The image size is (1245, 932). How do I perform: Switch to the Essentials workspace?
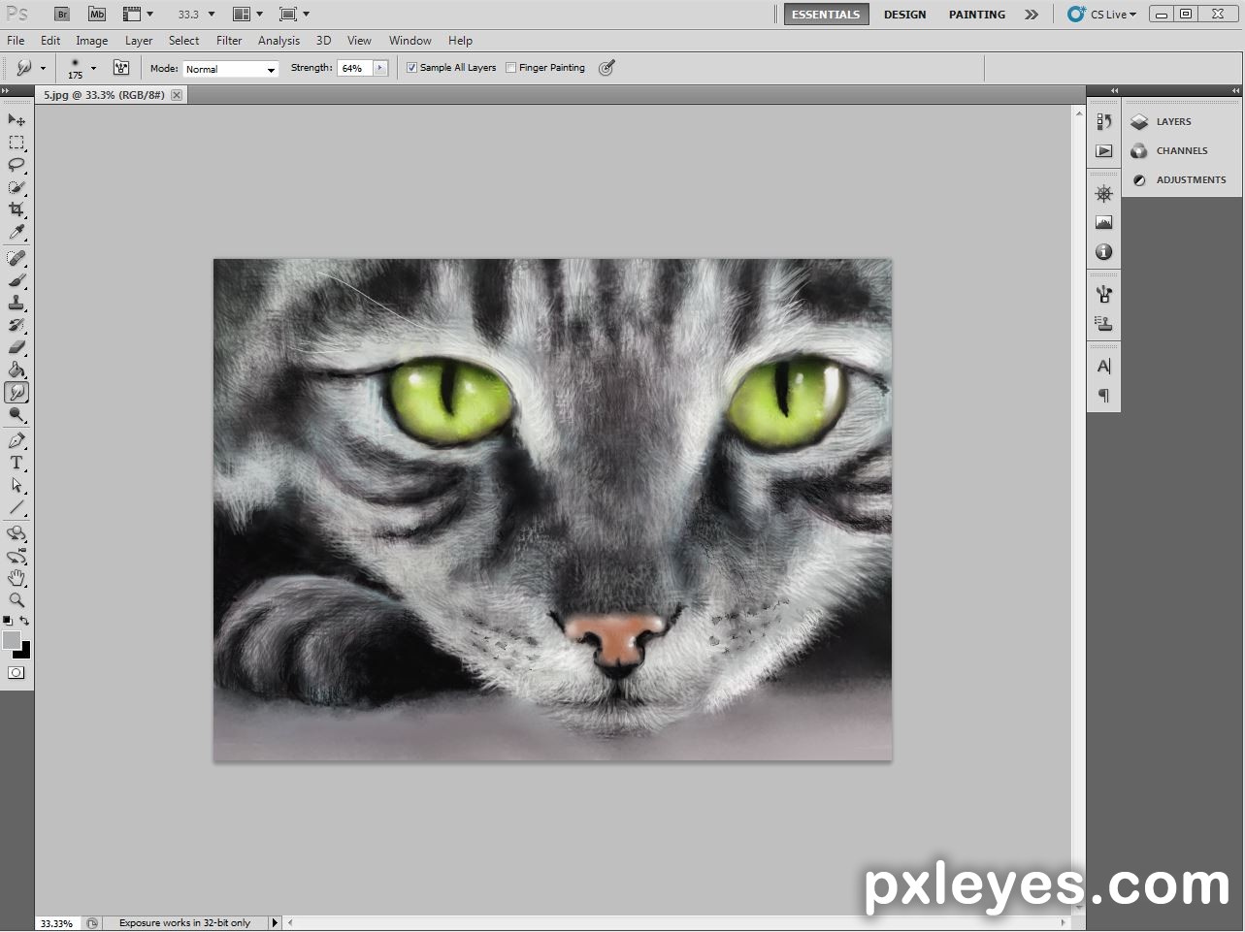point(826,15)
